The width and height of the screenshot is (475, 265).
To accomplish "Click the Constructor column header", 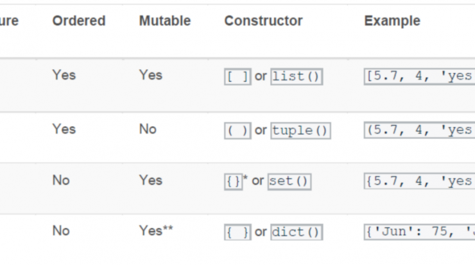I will pos(263,21).
